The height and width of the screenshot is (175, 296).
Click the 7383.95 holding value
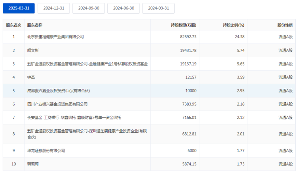pyautogui.click(x=189, y=104)
